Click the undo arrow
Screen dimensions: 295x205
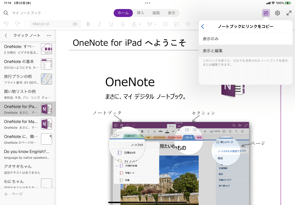point(6,24)
